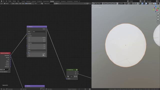Cancel shader compilation with the X icon

90,89
